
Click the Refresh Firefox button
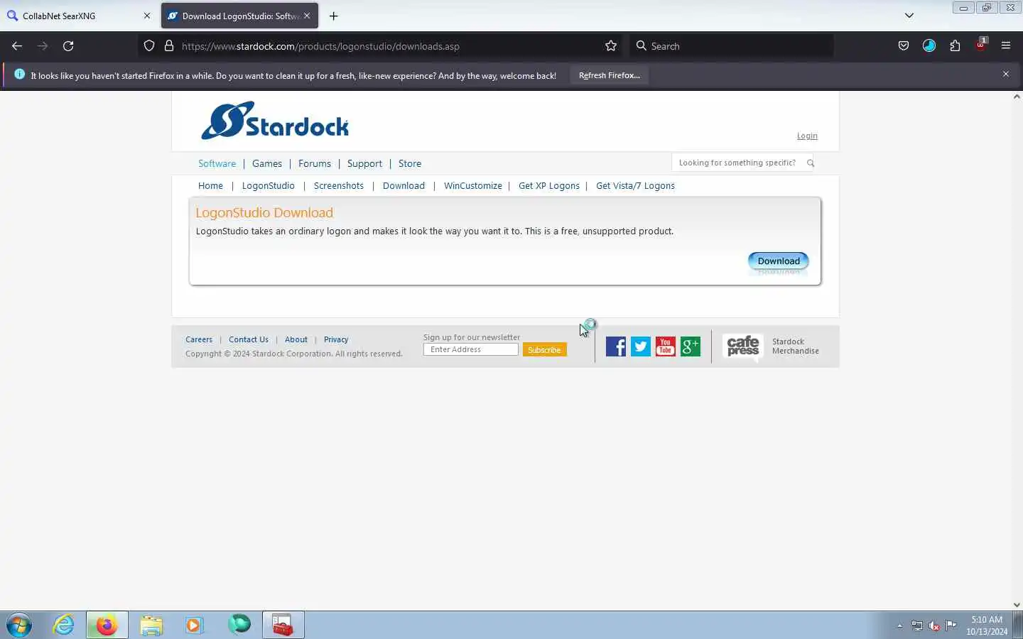click(x=609, y=75)
